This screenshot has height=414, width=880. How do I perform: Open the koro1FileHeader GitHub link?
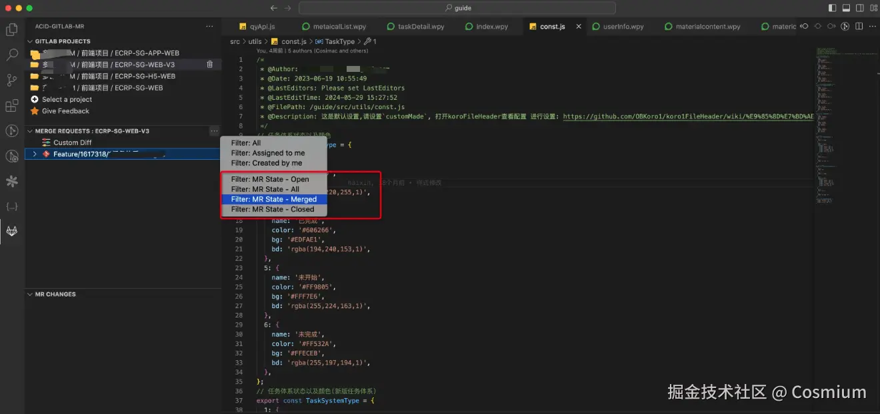(x=688, y=116)
